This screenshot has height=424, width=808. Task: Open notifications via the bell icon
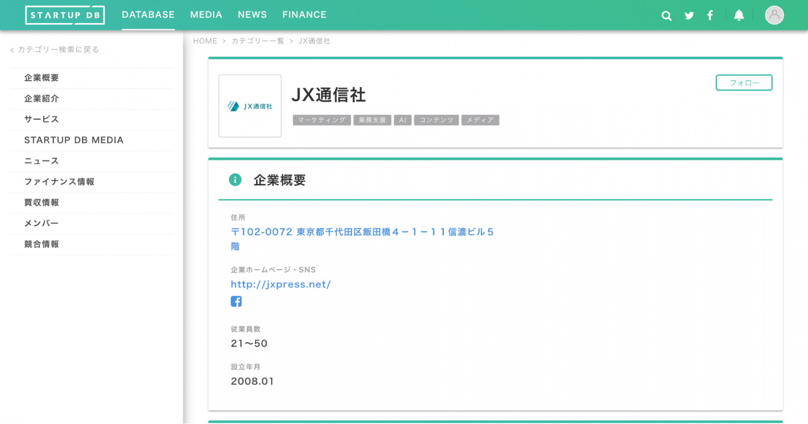click(x=739, y=15)
